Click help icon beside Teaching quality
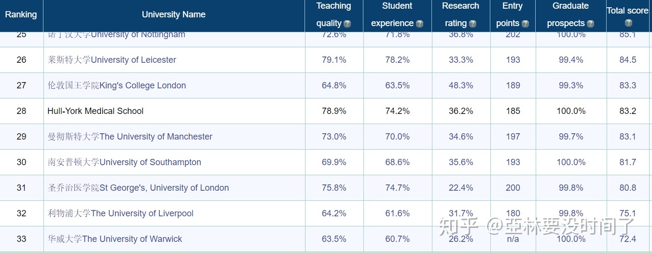652x253 pixels. [347, 24]
